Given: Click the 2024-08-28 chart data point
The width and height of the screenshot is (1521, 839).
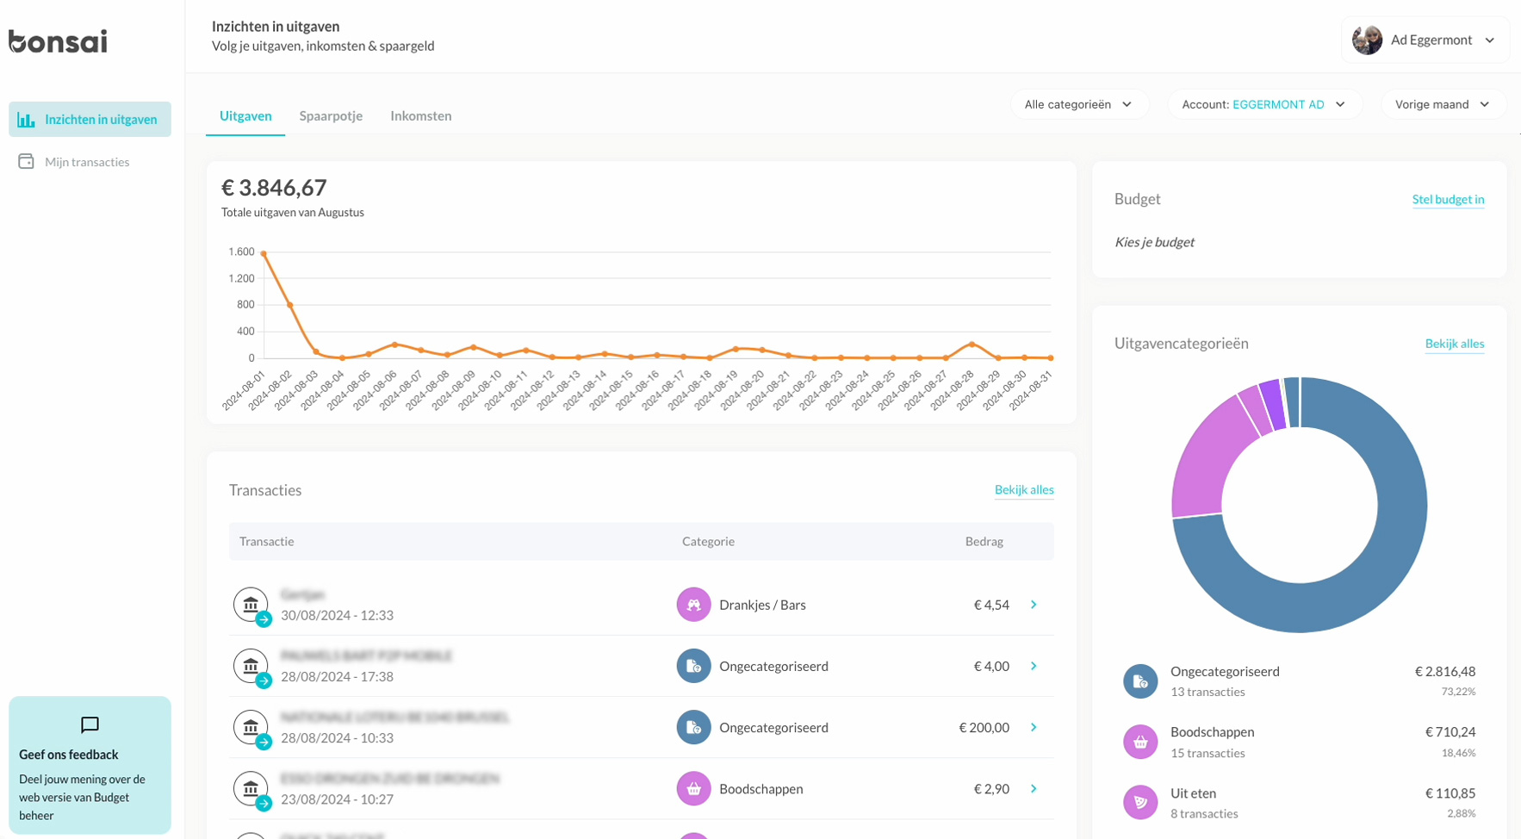Looking at the screenshot, I should click(972, 345).
